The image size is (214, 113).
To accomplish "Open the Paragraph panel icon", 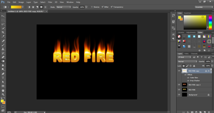I will (173, 39).
